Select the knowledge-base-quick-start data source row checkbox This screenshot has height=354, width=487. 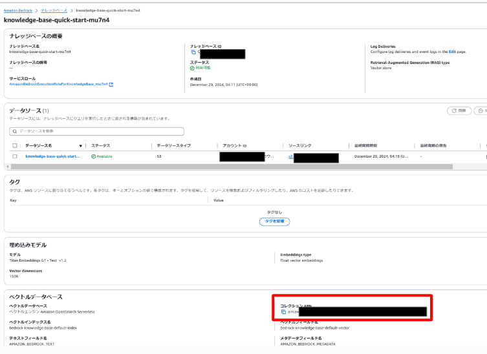click(15, 156)
